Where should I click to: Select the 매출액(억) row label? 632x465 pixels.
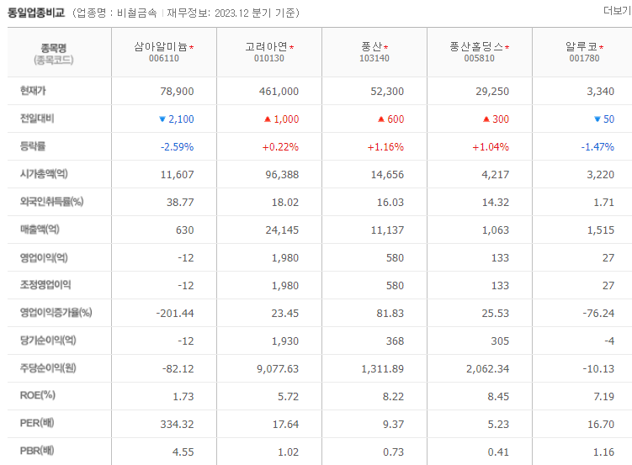40,230
